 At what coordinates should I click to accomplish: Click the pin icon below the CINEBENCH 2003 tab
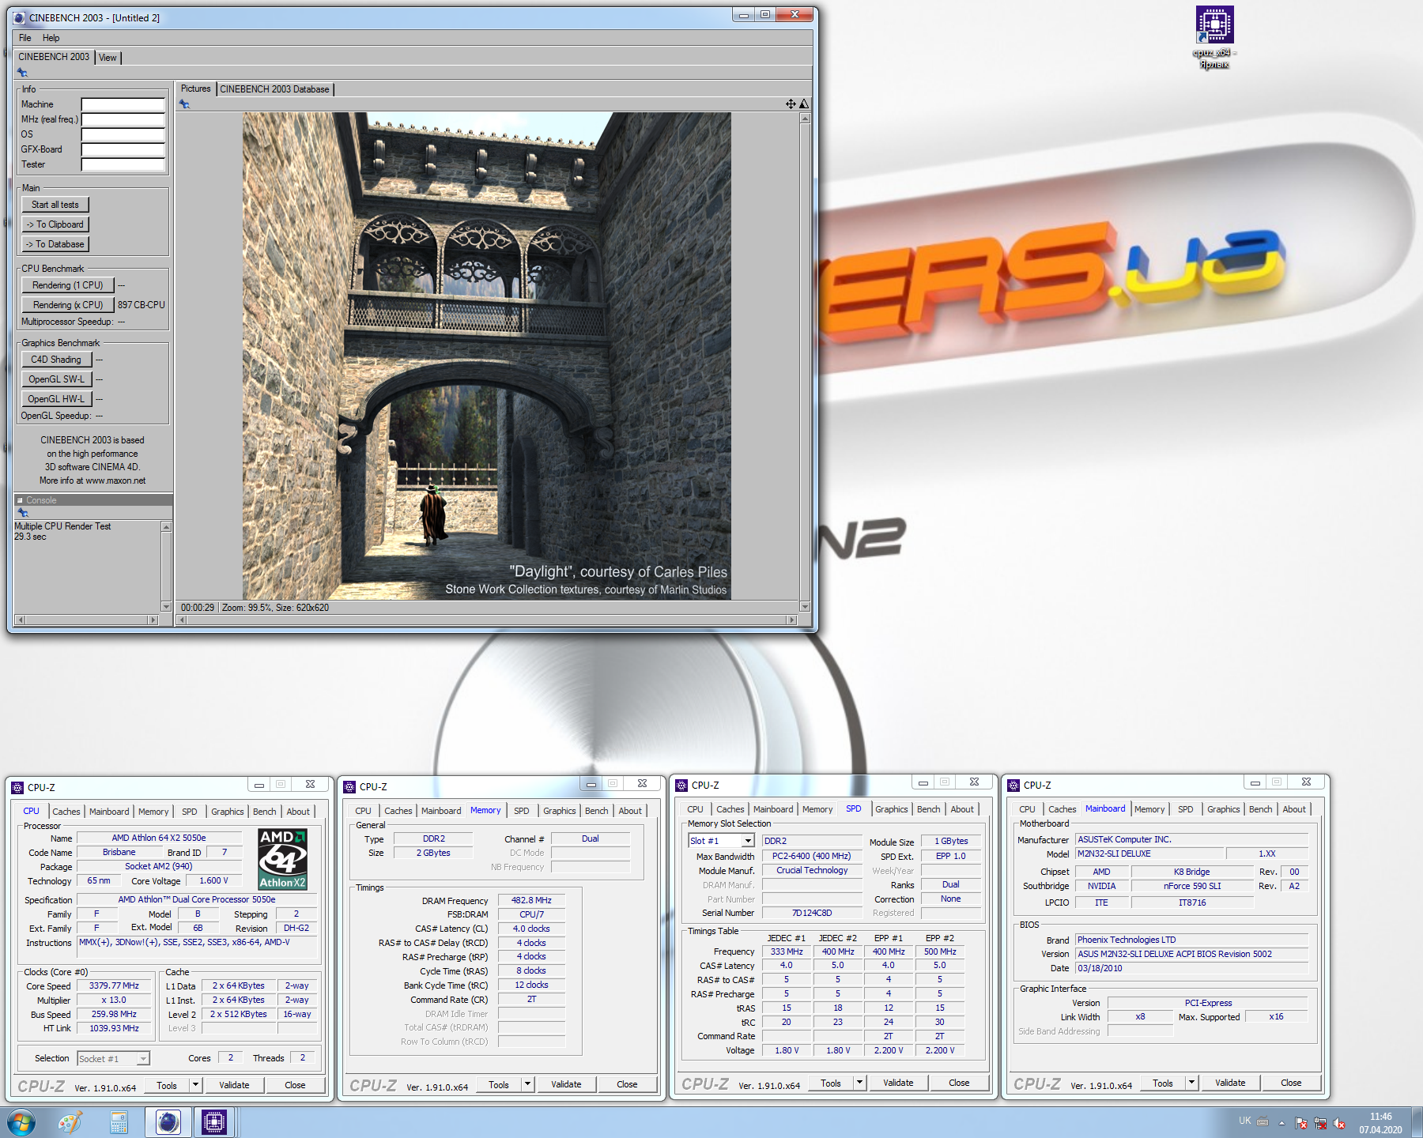point(22,73)
